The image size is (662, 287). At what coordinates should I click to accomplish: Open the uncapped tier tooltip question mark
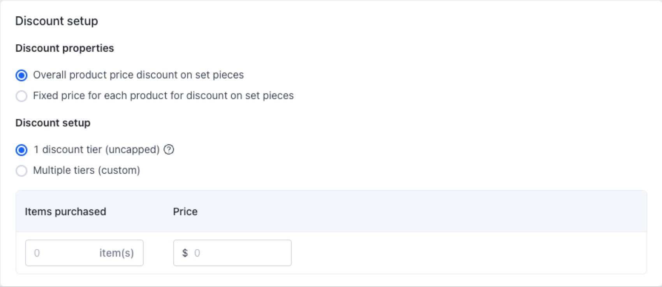point(169,150)
